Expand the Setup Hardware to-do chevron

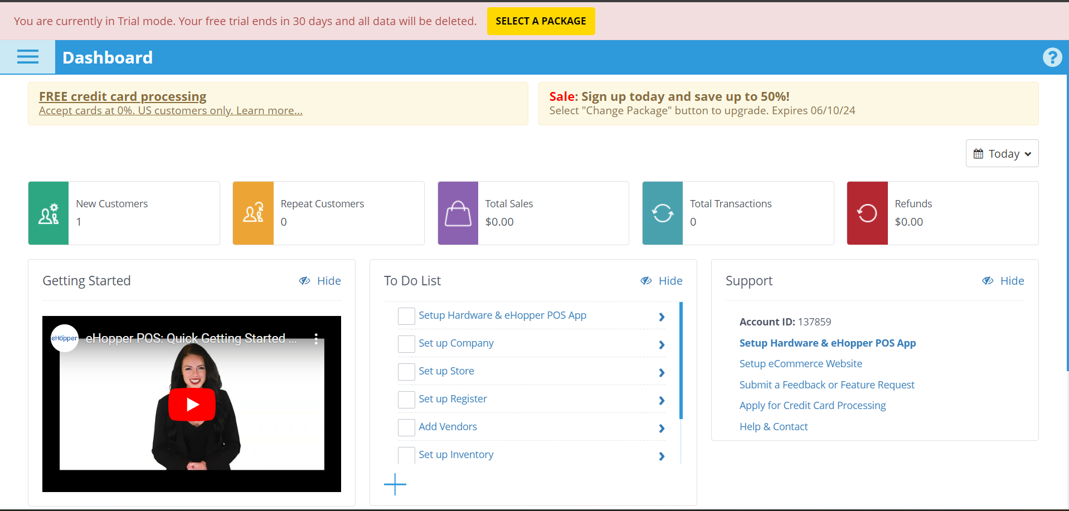pos(662,317)
